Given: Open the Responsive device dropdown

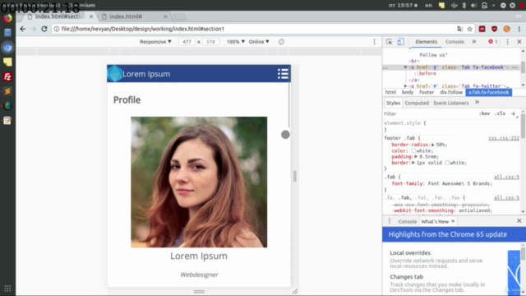Looking at the screenshot, I should [155, 42].
